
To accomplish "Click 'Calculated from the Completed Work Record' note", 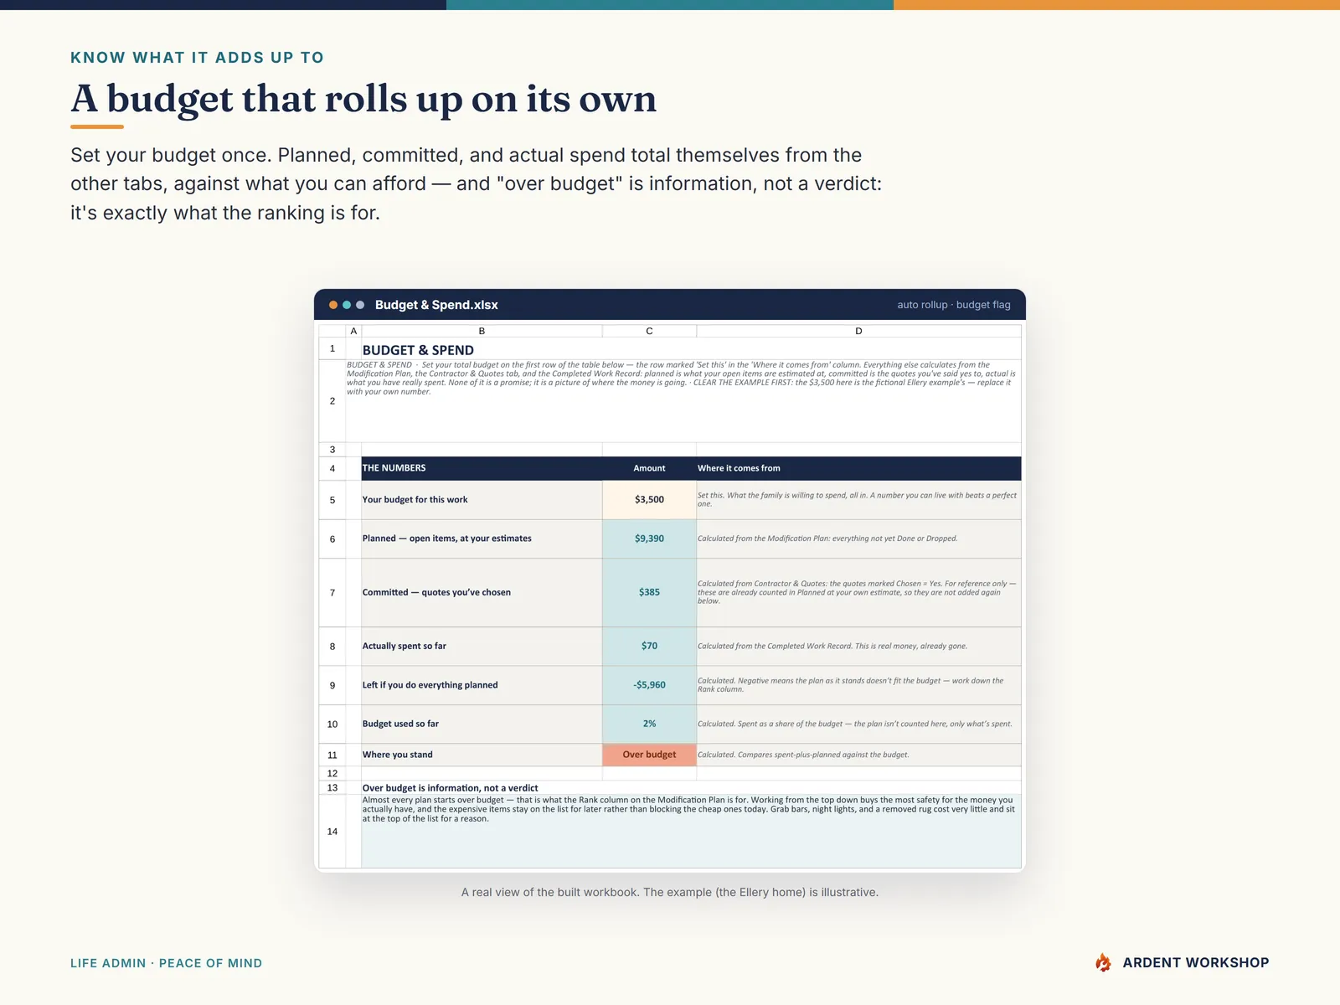I will pyautogui.click(x=858, y=646).
